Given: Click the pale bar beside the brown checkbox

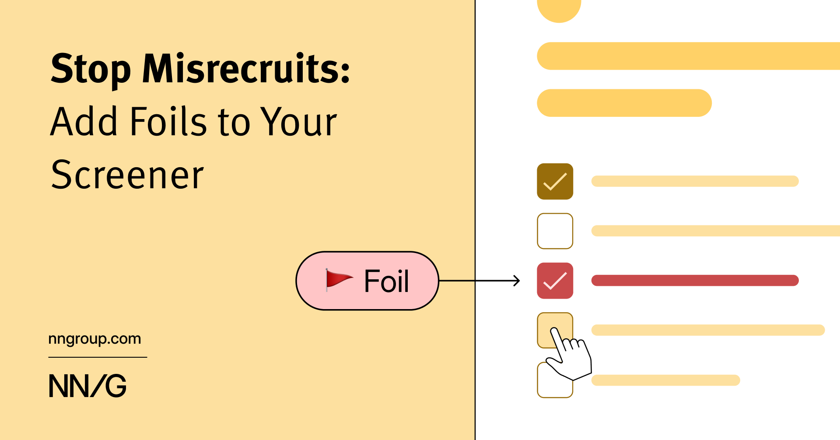Looking at the screenshot, I should (x=695, y=181).
